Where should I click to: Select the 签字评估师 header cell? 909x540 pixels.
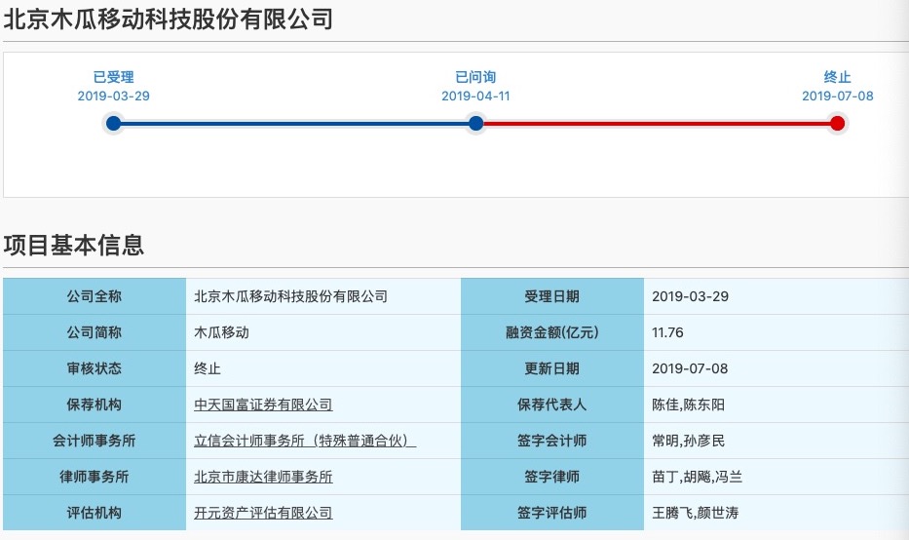pyautogui.click(x=551, y=513)
